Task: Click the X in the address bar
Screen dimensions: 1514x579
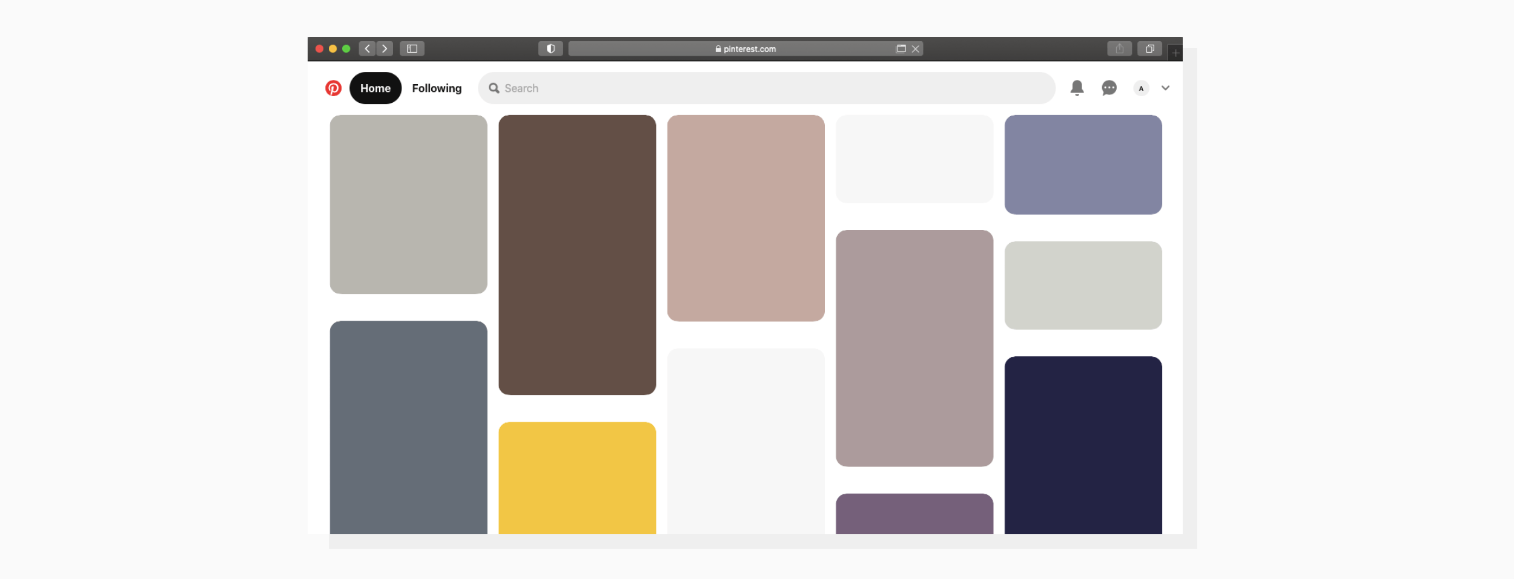Action: point(916,48)
